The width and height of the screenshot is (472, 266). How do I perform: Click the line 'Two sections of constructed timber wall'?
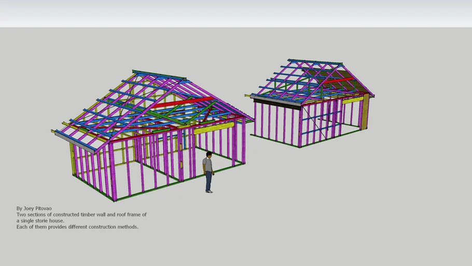[x=81, y=215]
